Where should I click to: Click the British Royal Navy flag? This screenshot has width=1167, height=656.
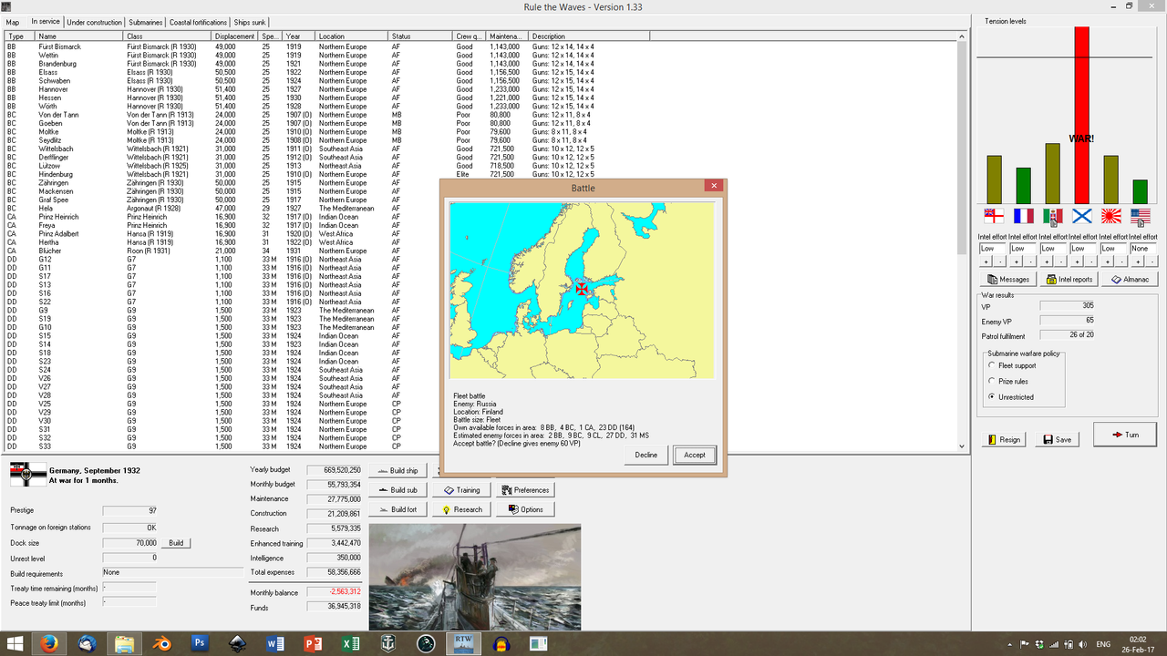point(994,217)
